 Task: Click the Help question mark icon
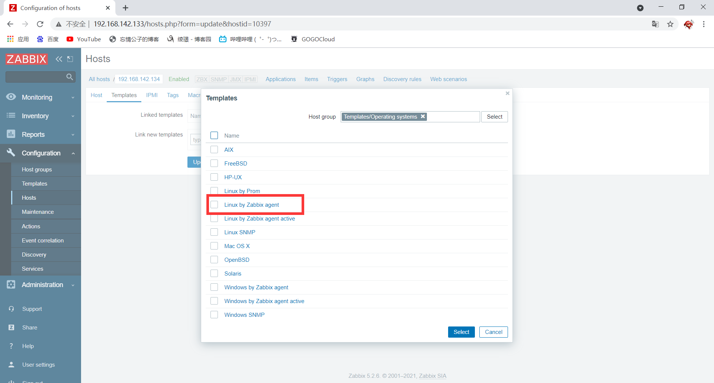click(x=11, y=346)
